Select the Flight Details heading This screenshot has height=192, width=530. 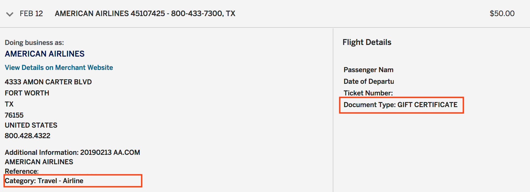click(x=367, y=42)
